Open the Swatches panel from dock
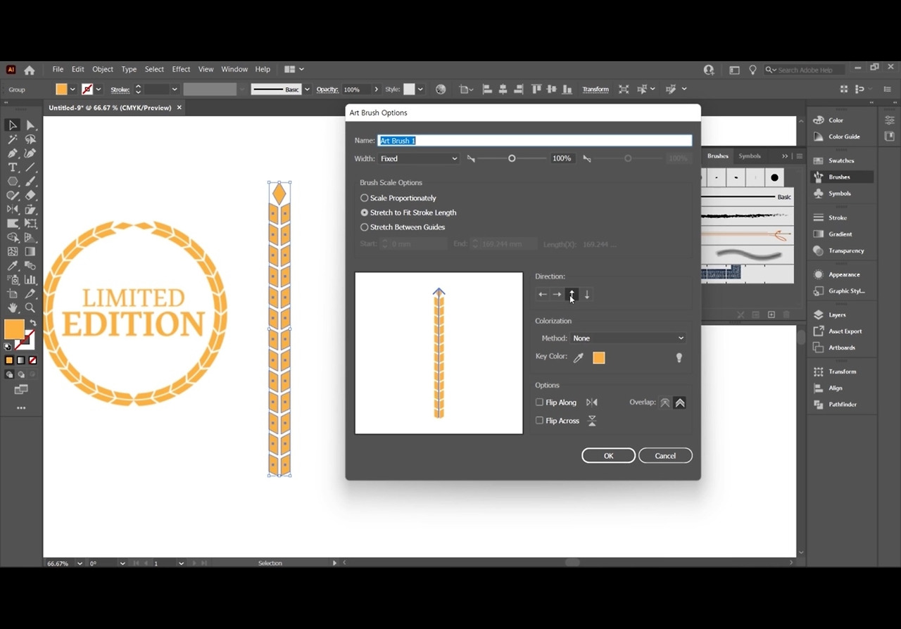Screen dimensions: 901x629 tap(840, 160)
